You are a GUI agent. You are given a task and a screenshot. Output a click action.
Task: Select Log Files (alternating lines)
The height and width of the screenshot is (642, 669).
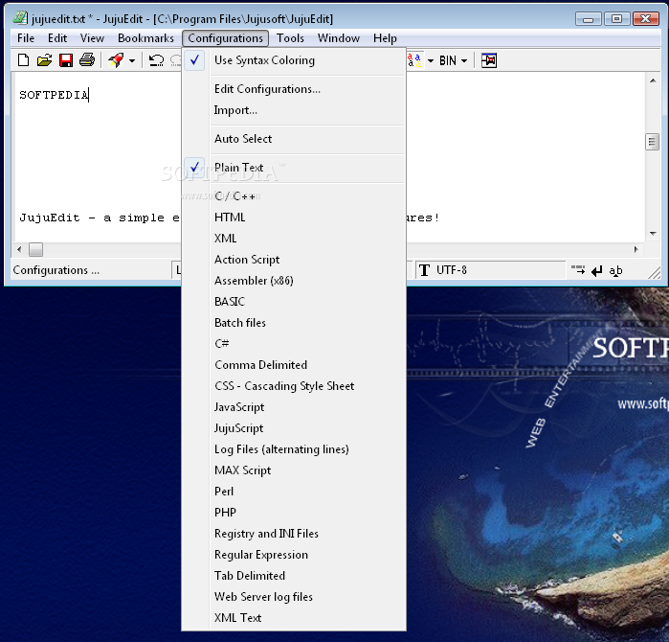pyautogui.click(x=294, y=449)
